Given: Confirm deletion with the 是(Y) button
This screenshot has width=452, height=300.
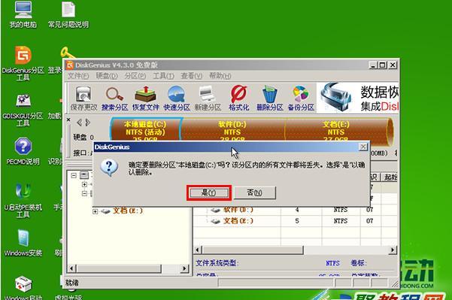Looking at the screenshot, I should coord(209,192).
